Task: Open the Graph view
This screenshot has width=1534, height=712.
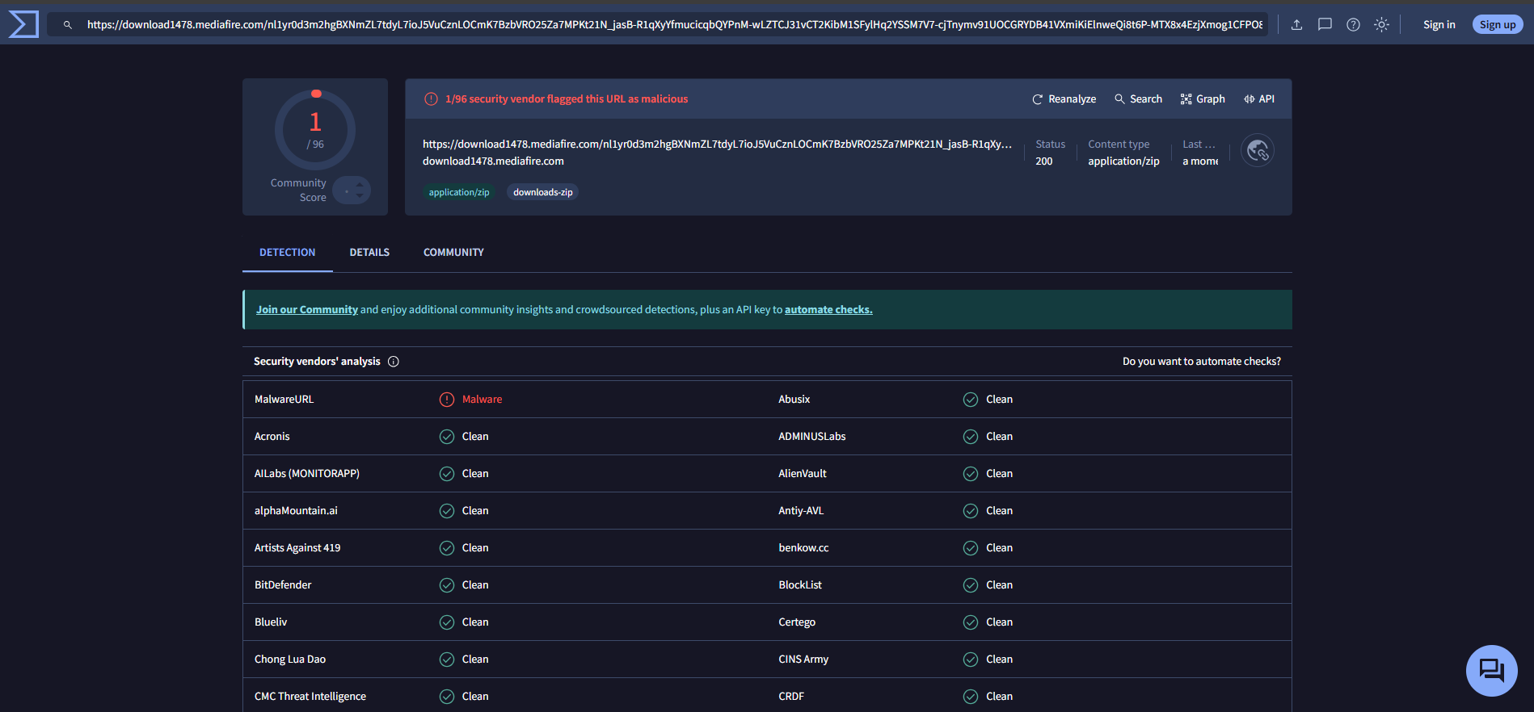Action: point(1203,99)
